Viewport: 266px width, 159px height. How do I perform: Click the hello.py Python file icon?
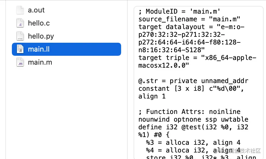[20, 36]
